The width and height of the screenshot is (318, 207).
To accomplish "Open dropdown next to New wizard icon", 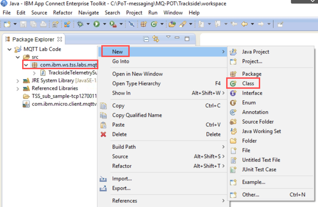I will pos(15,24).
